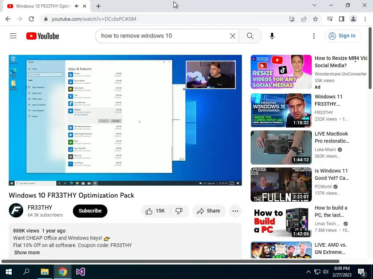Open the Windows notification center
Screen dimensions: 373x279
362,272
